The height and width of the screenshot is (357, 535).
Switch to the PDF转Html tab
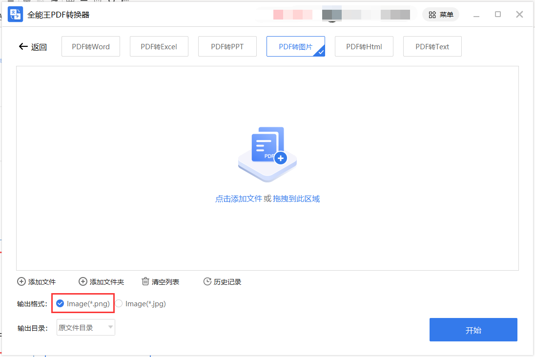coord(364,46)
